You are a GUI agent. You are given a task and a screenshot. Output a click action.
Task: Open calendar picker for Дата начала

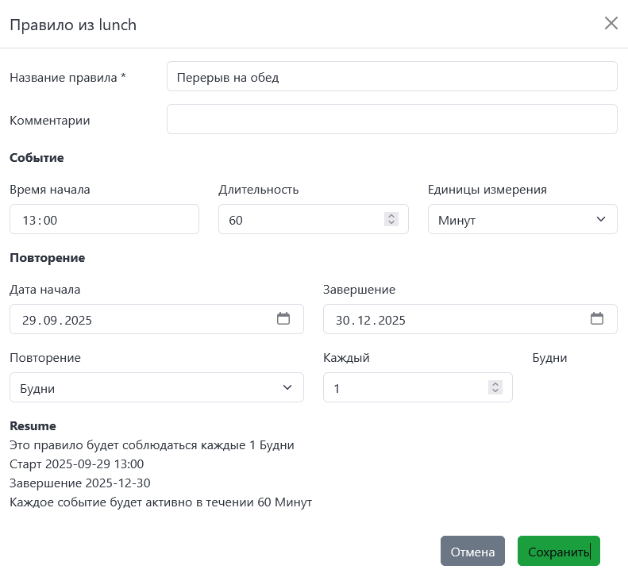(283, 319)
